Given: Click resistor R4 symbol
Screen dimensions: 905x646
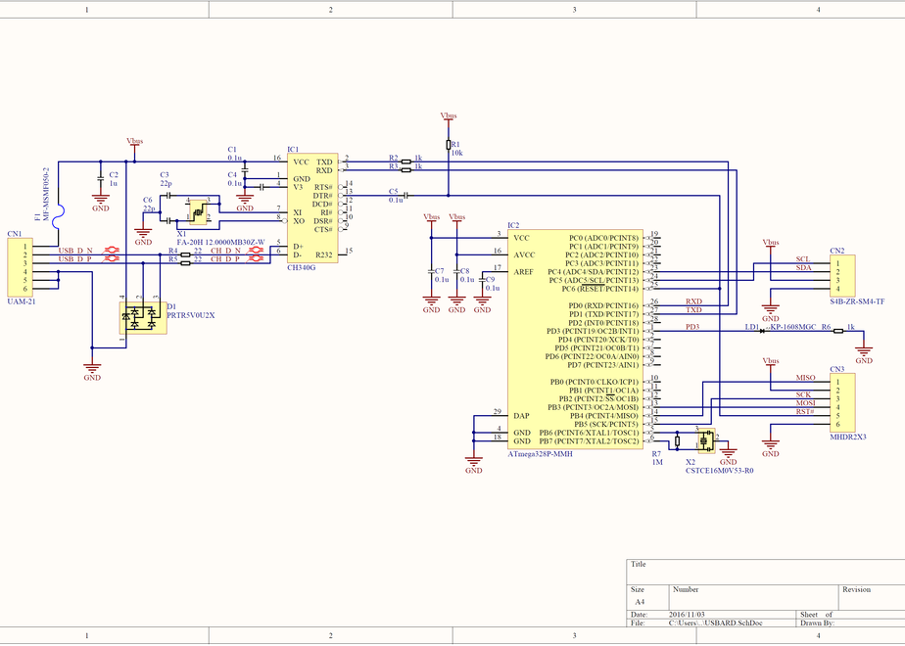Looking at the screenshot, I should (186, 254).
